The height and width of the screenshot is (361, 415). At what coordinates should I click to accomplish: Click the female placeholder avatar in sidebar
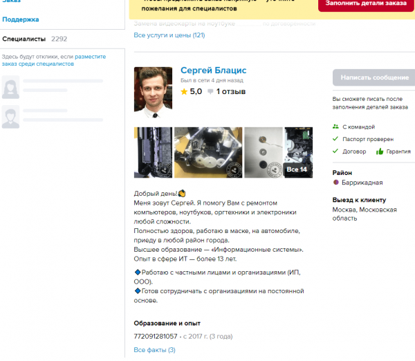point(10,87)
